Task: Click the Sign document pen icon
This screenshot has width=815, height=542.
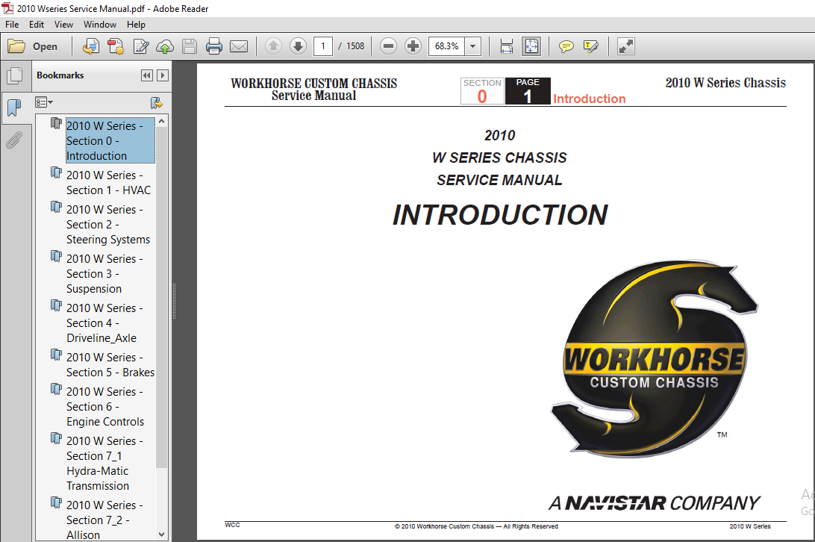Action: (141, 46)
